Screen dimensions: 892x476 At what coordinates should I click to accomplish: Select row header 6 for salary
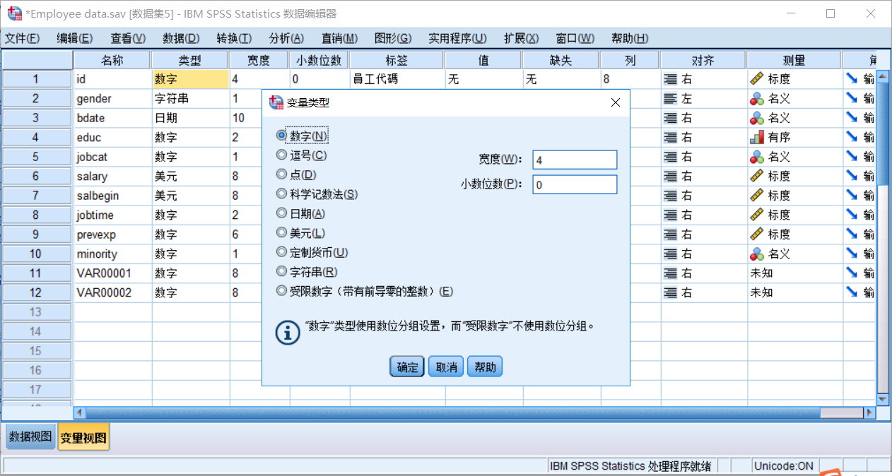pyautogui.click(x=37, y=176)
